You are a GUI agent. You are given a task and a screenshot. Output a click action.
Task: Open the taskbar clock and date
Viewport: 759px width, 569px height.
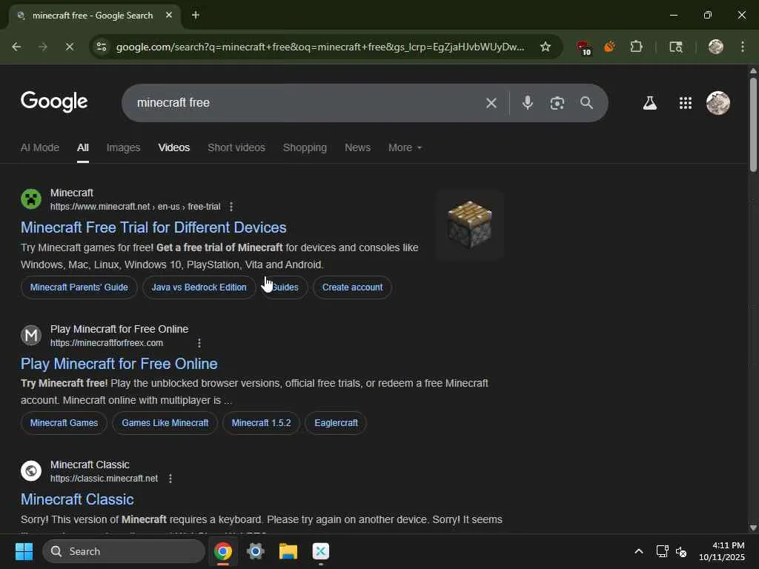(722, 551)
